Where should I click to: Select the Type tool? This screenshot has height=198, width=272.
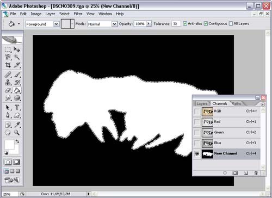tap(17, 107)
